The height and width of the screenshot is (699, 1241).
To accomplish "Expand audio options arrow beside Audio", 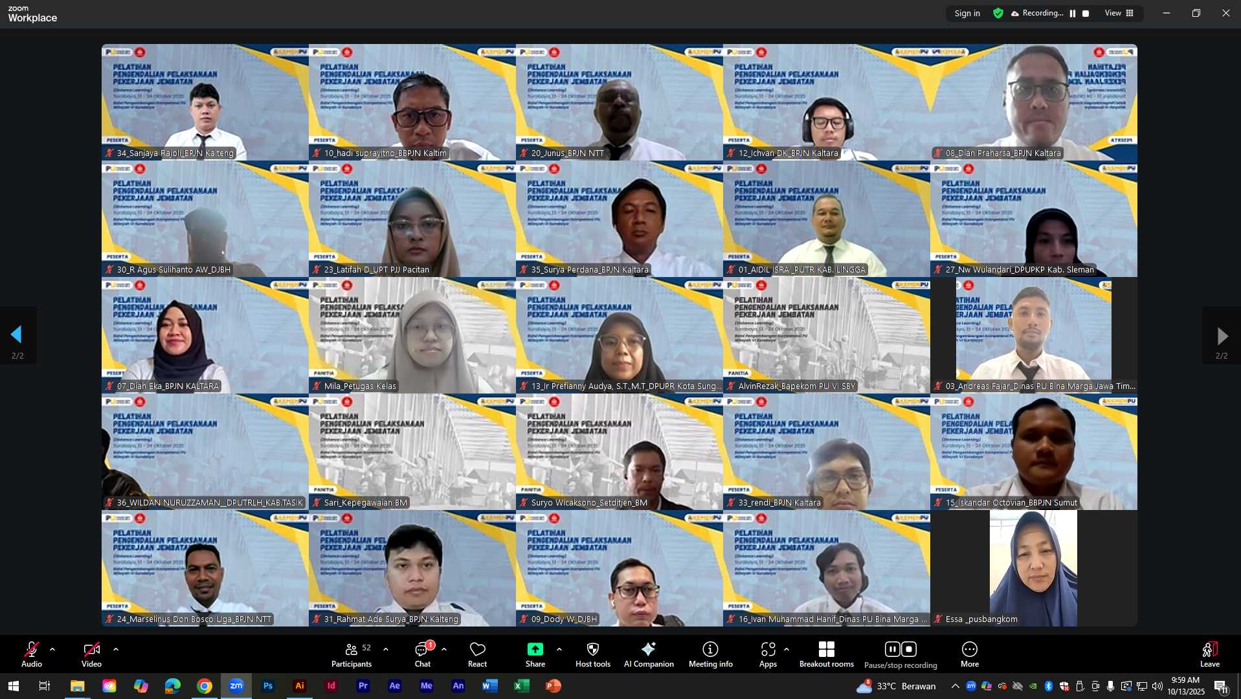I will click(52, 649).
